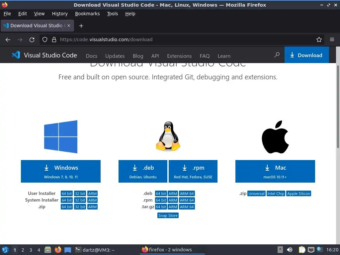Open the Firefox hamburger menu
Screen dimensions: 340x255
332,40
